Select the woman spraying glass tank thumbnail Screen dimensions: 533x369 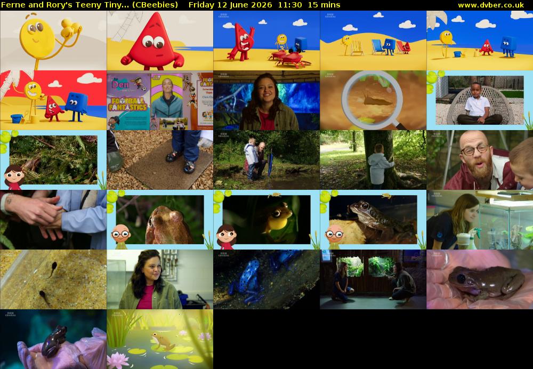pos(480,220)
